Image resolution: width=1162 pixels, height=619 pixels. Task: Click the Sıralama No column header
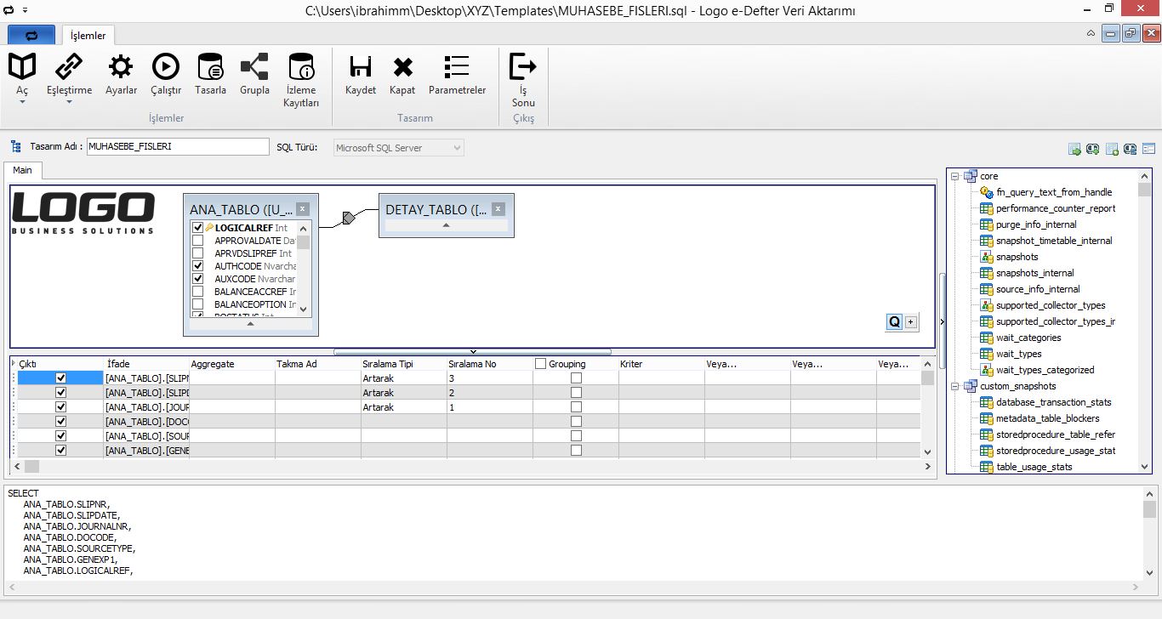pyautogui.click(x=489, y=364)
